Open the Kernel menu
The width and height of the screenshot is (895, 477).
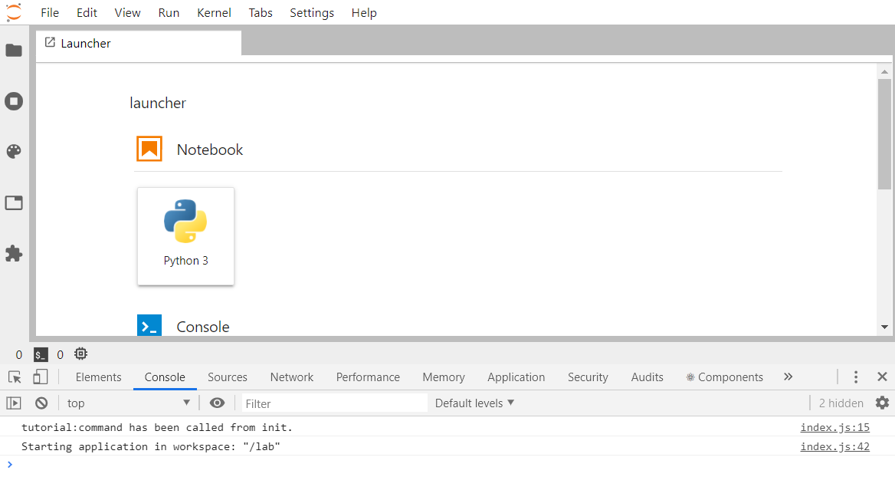[x=214, y=12]
